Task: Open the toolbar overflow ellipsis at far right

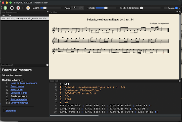Action: [179, 8]
